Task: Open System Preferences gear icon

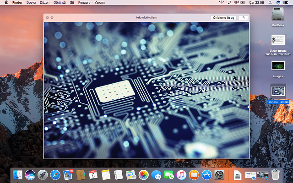Action: 219,175
